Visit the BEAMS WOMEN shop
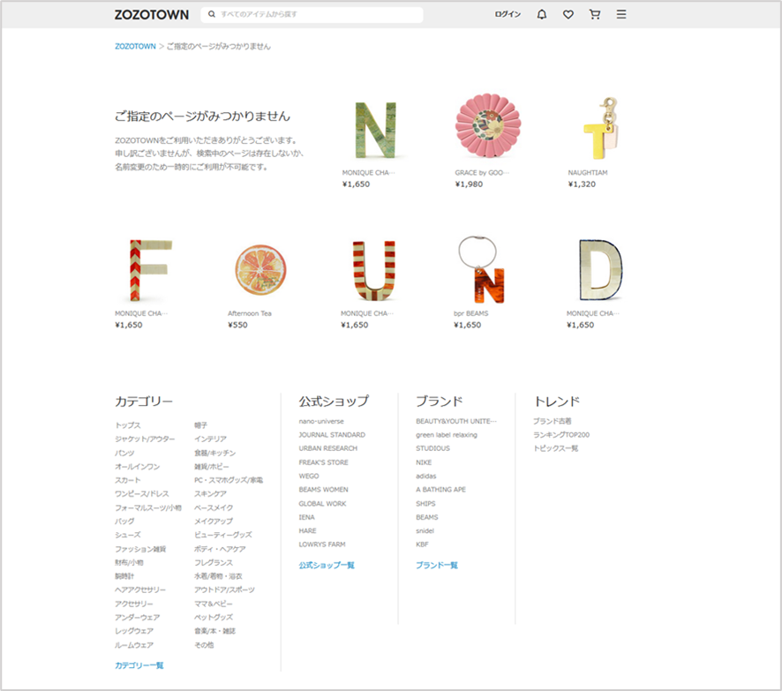The width and height of the screenshot is (782, 691). [x=324, y=490]
